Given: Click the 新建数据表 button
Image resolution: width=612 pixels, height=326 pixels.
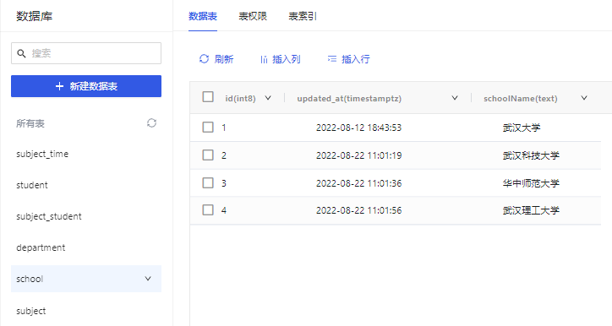Looking at the screenshot, I should point(86,86).
